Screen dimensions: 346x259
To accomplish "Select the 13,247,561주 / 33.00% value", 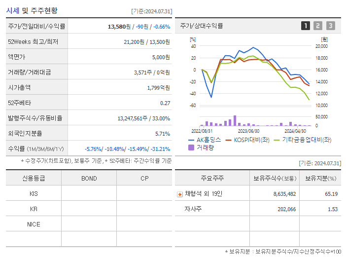I will click(143, 118).
